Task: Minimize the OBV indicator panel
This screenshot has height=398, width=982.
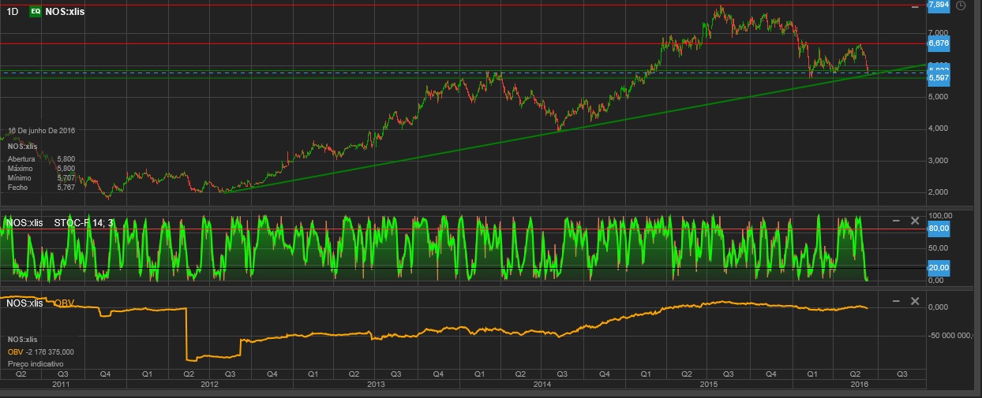Action: (896, 301)
